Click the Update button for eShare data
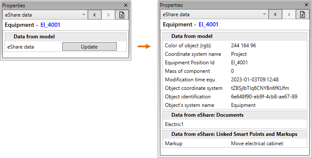Image resolution: width=312 pixels, height=158 pixels. point(90,47)
